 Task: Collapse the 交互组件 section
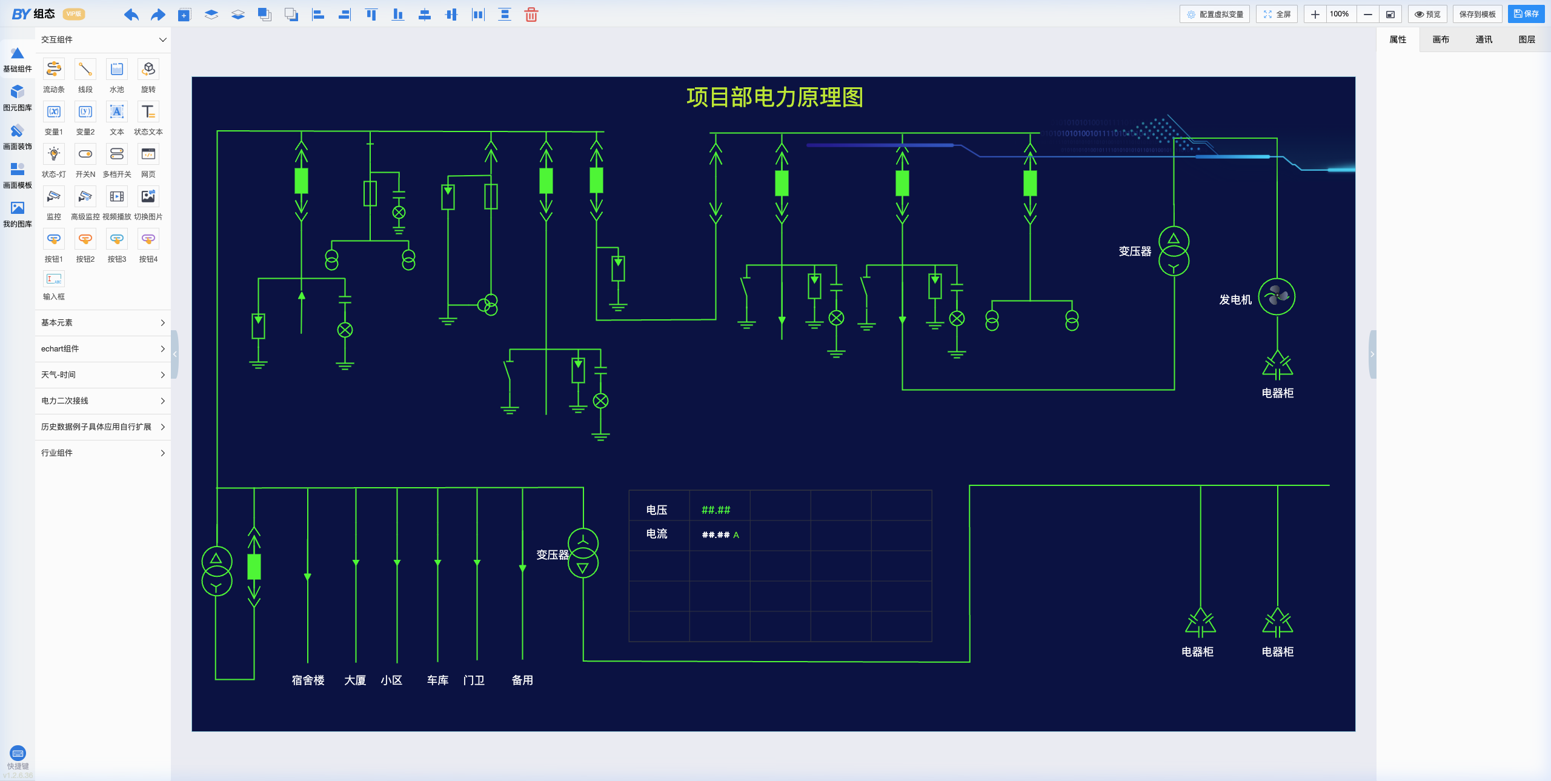pyautogui.click(x=103, y=39)
